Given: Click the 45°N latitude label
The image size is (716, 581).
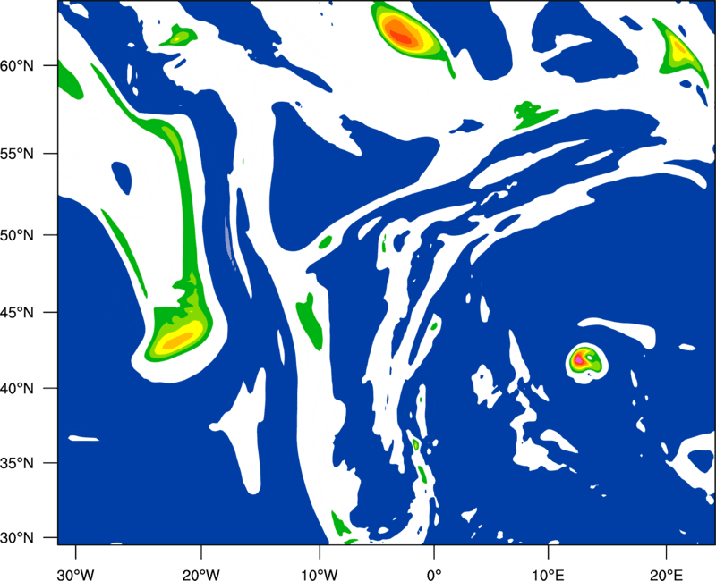Looking at the screenshot, I should pyautogui.click(x=17, y=313).
